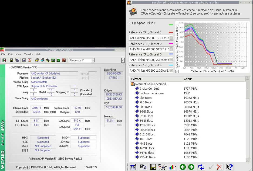The height and width of the screenshot is (171, 253).
Task: Select the 1MB Blocs result row
Action: [x=188, y=139]
